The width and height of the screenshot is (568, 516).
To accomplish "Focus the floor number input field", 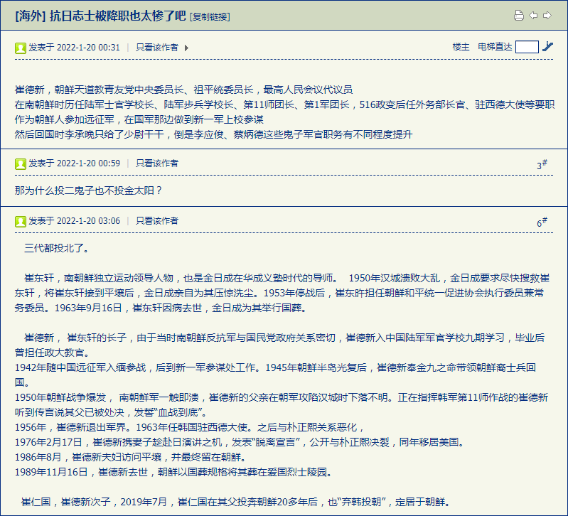I will pos(527,47).
